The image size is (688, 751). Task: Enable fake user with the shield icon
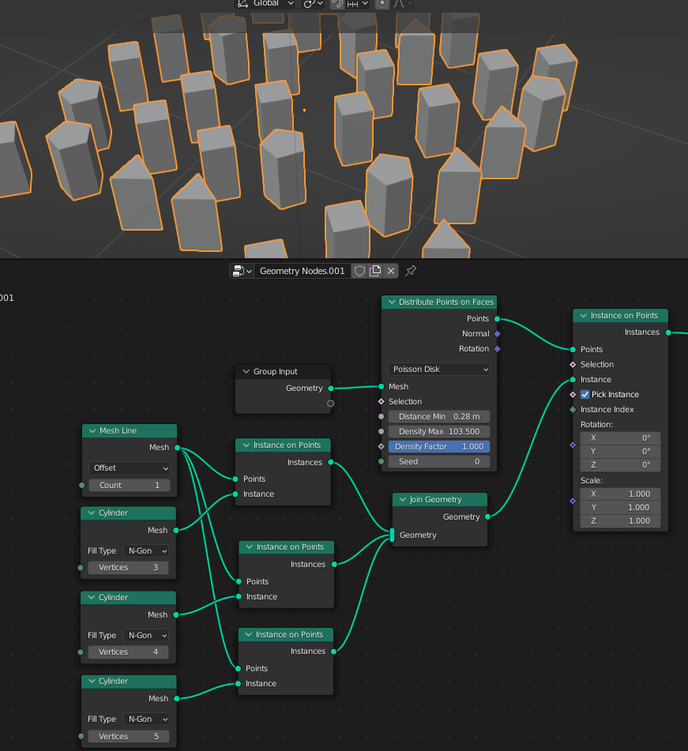point(360,271)
